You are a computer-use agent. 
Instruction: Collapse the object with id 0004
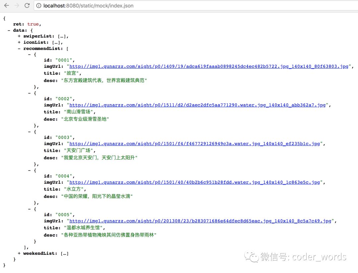[x=30, y=170]
